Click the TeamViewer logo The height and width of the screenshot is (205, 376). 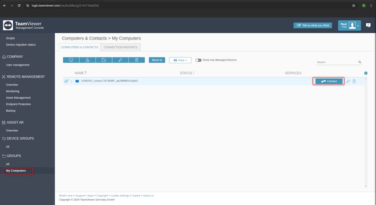click(x=8, y=25)
